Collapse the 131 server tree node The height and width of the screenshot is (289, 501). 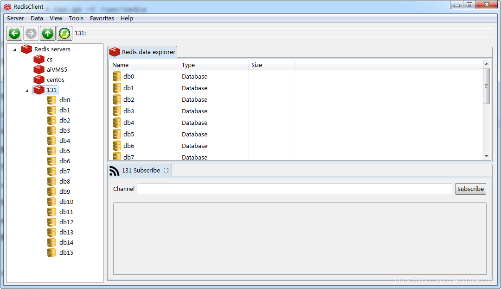[x=27, y=91]
